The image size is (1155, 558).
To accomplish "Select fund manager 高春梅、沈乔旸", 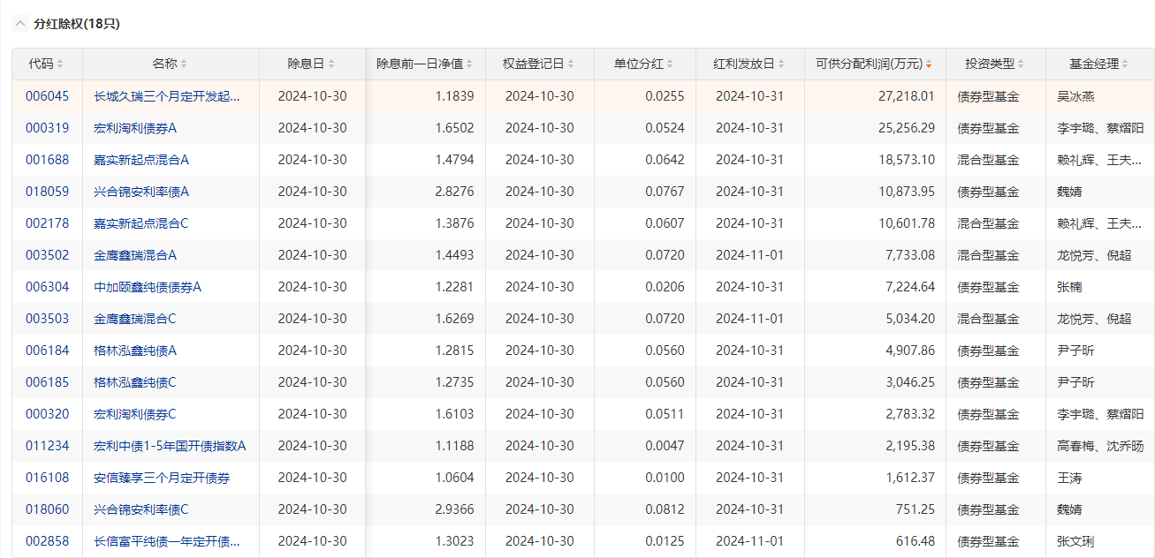I will pos(1100,446).
